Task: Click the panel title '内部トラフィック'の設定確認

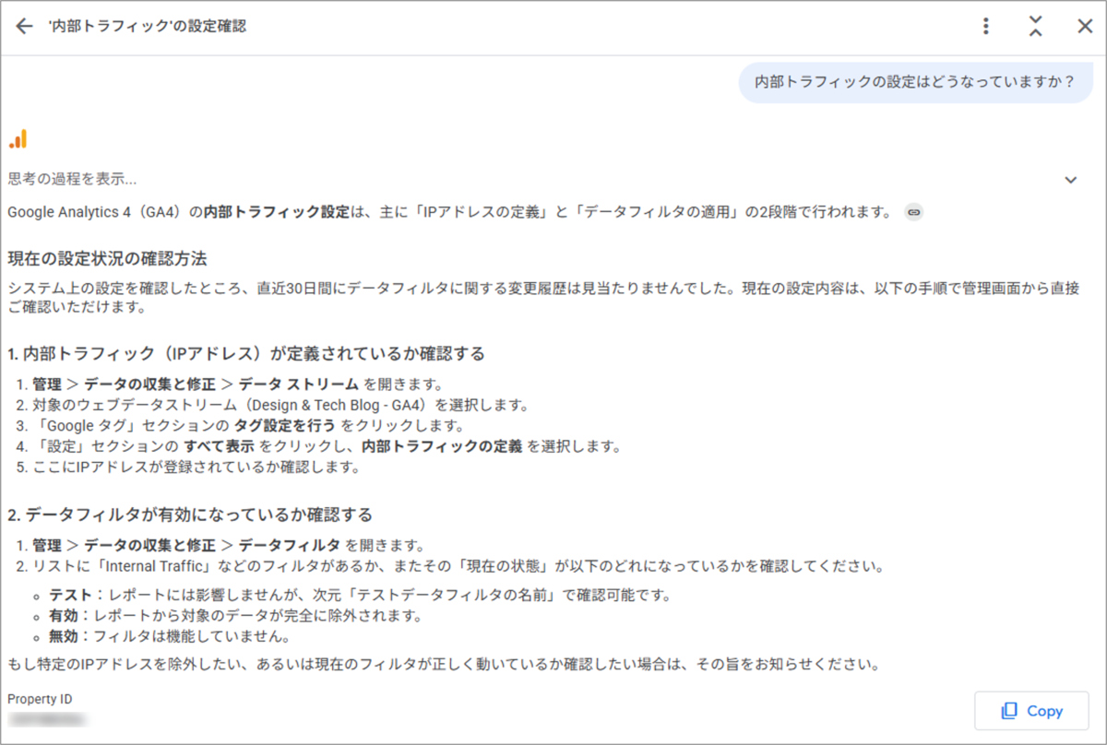Action: pos(147,26)
